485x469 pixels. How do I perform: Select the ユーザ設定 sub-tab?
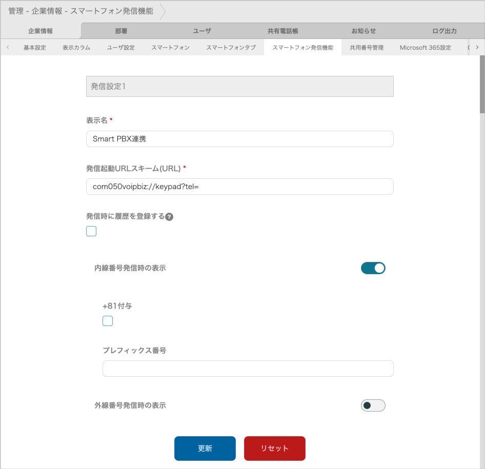(121, 48)
